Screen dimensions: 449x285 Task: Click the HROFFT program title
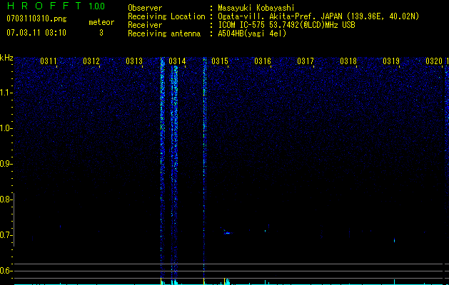pos(44,6)
